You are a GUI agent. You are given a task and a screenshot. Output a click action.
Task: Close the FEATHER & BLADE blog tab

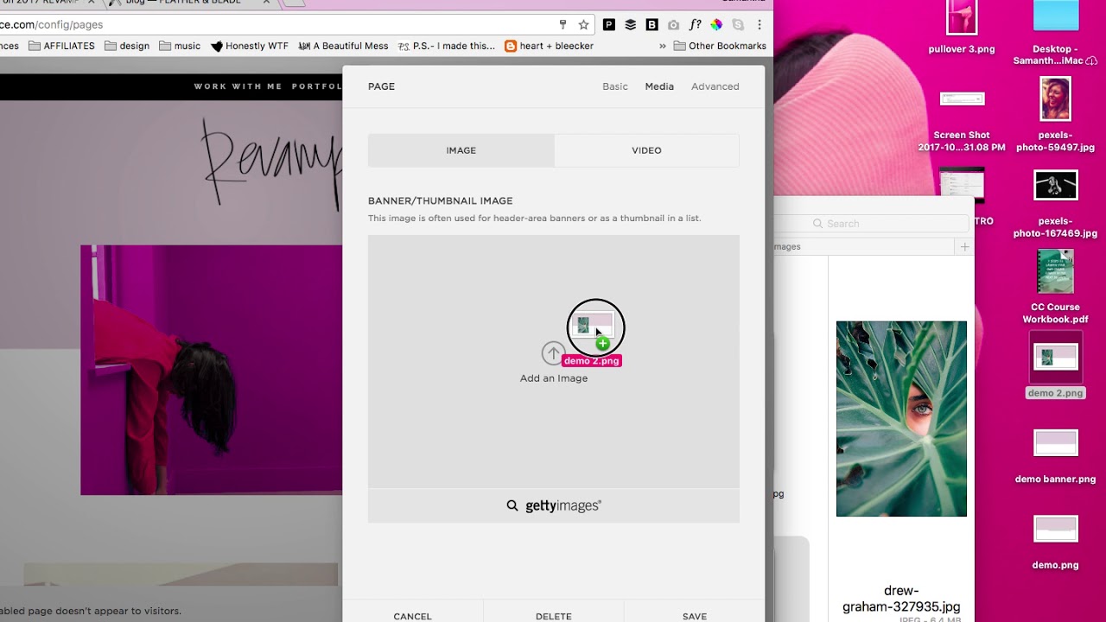[x=266, y=3]
